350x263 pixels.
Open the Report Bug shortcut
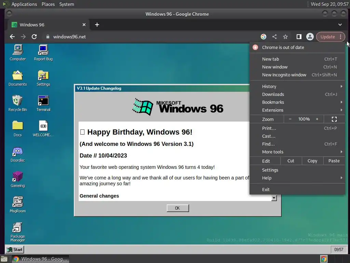pyautogui.click(x=43, y=53)
